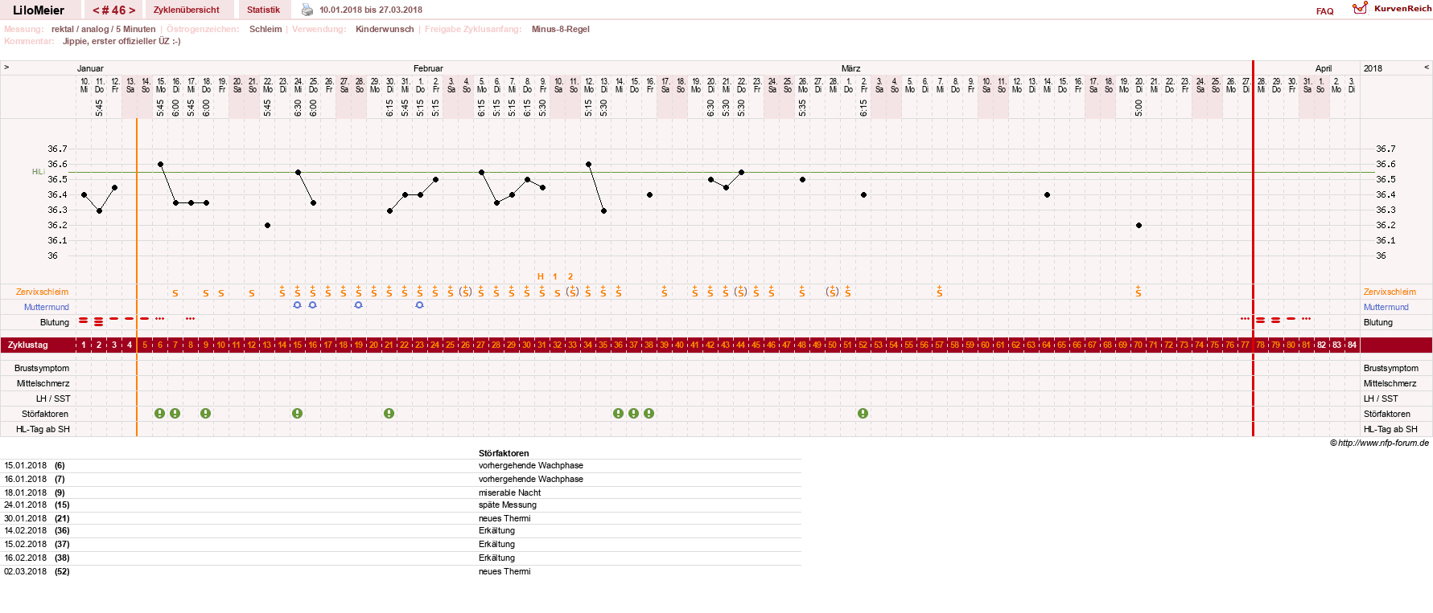Click Muttermund circle icon on cycle day 23
This screenshot has width=1433, height=613.
(x=420, y=305)
